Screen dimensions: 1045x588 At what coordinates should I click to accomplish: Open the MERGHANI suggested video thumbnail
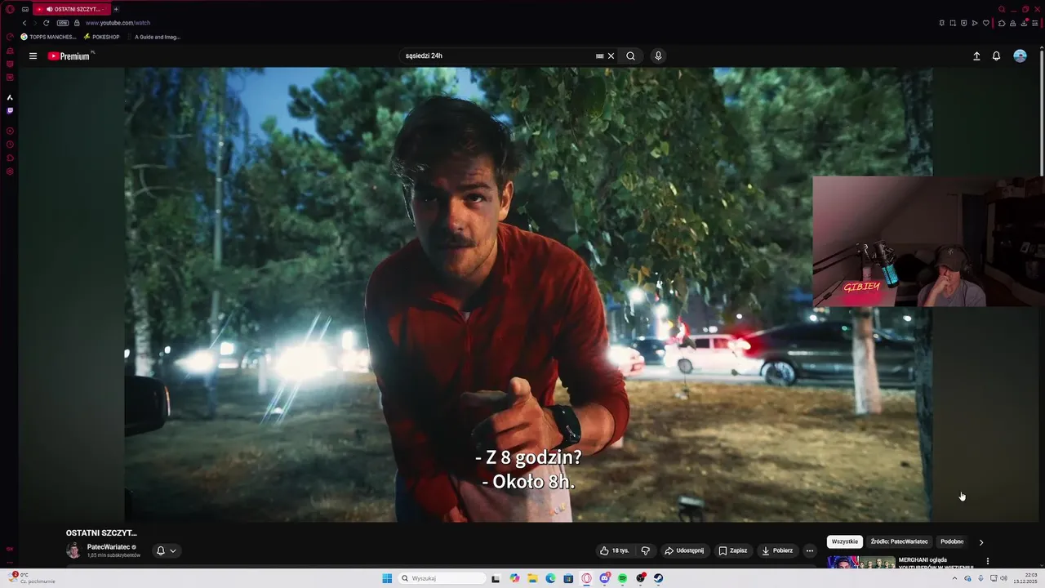click(860, 562)
